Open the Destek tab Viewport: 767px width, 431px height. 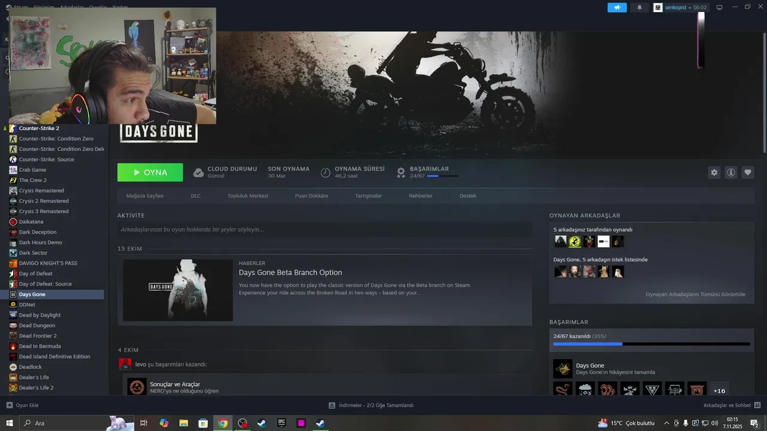pos(468,196)
